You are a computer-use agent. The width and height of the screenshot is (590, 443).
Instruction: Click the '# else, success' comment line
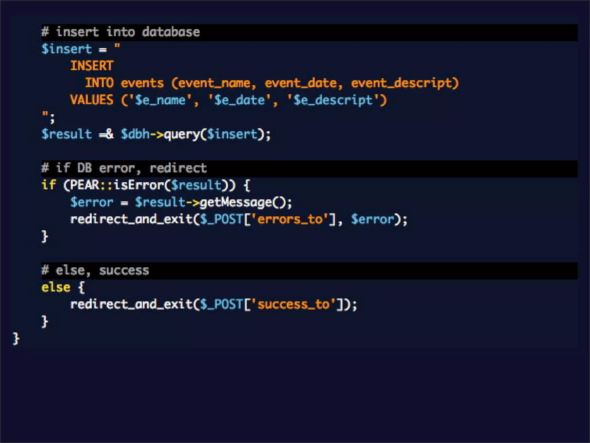tap(95, 271)
